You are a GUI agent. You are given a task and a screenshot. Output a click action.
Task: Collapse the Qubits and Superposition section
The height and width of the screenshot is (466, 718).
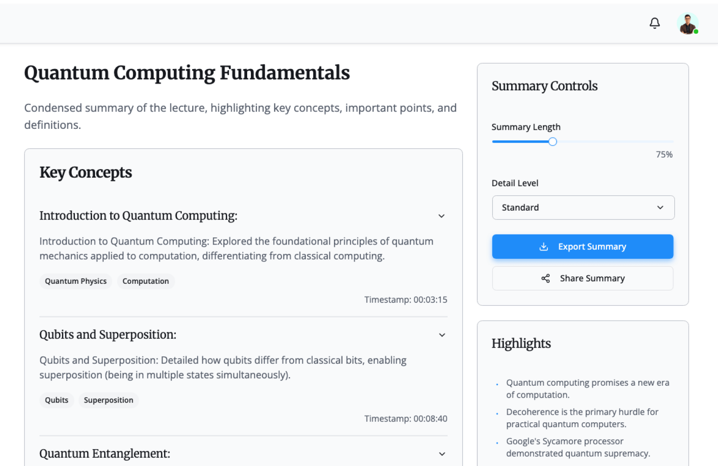(442, 335)
